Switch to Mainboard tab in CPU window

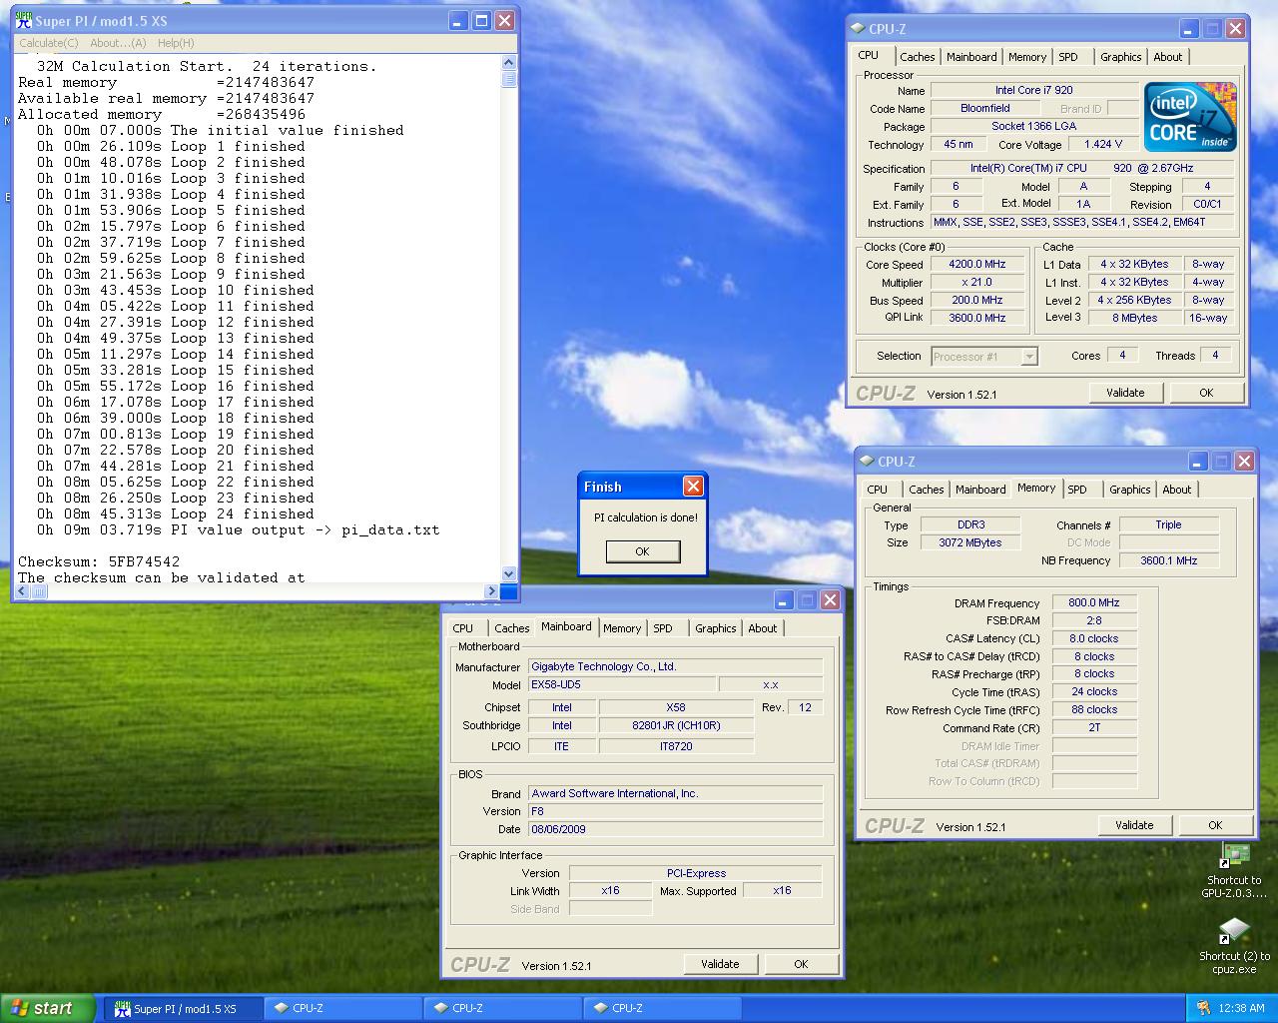pyautogui.click(x=971, y=57)
